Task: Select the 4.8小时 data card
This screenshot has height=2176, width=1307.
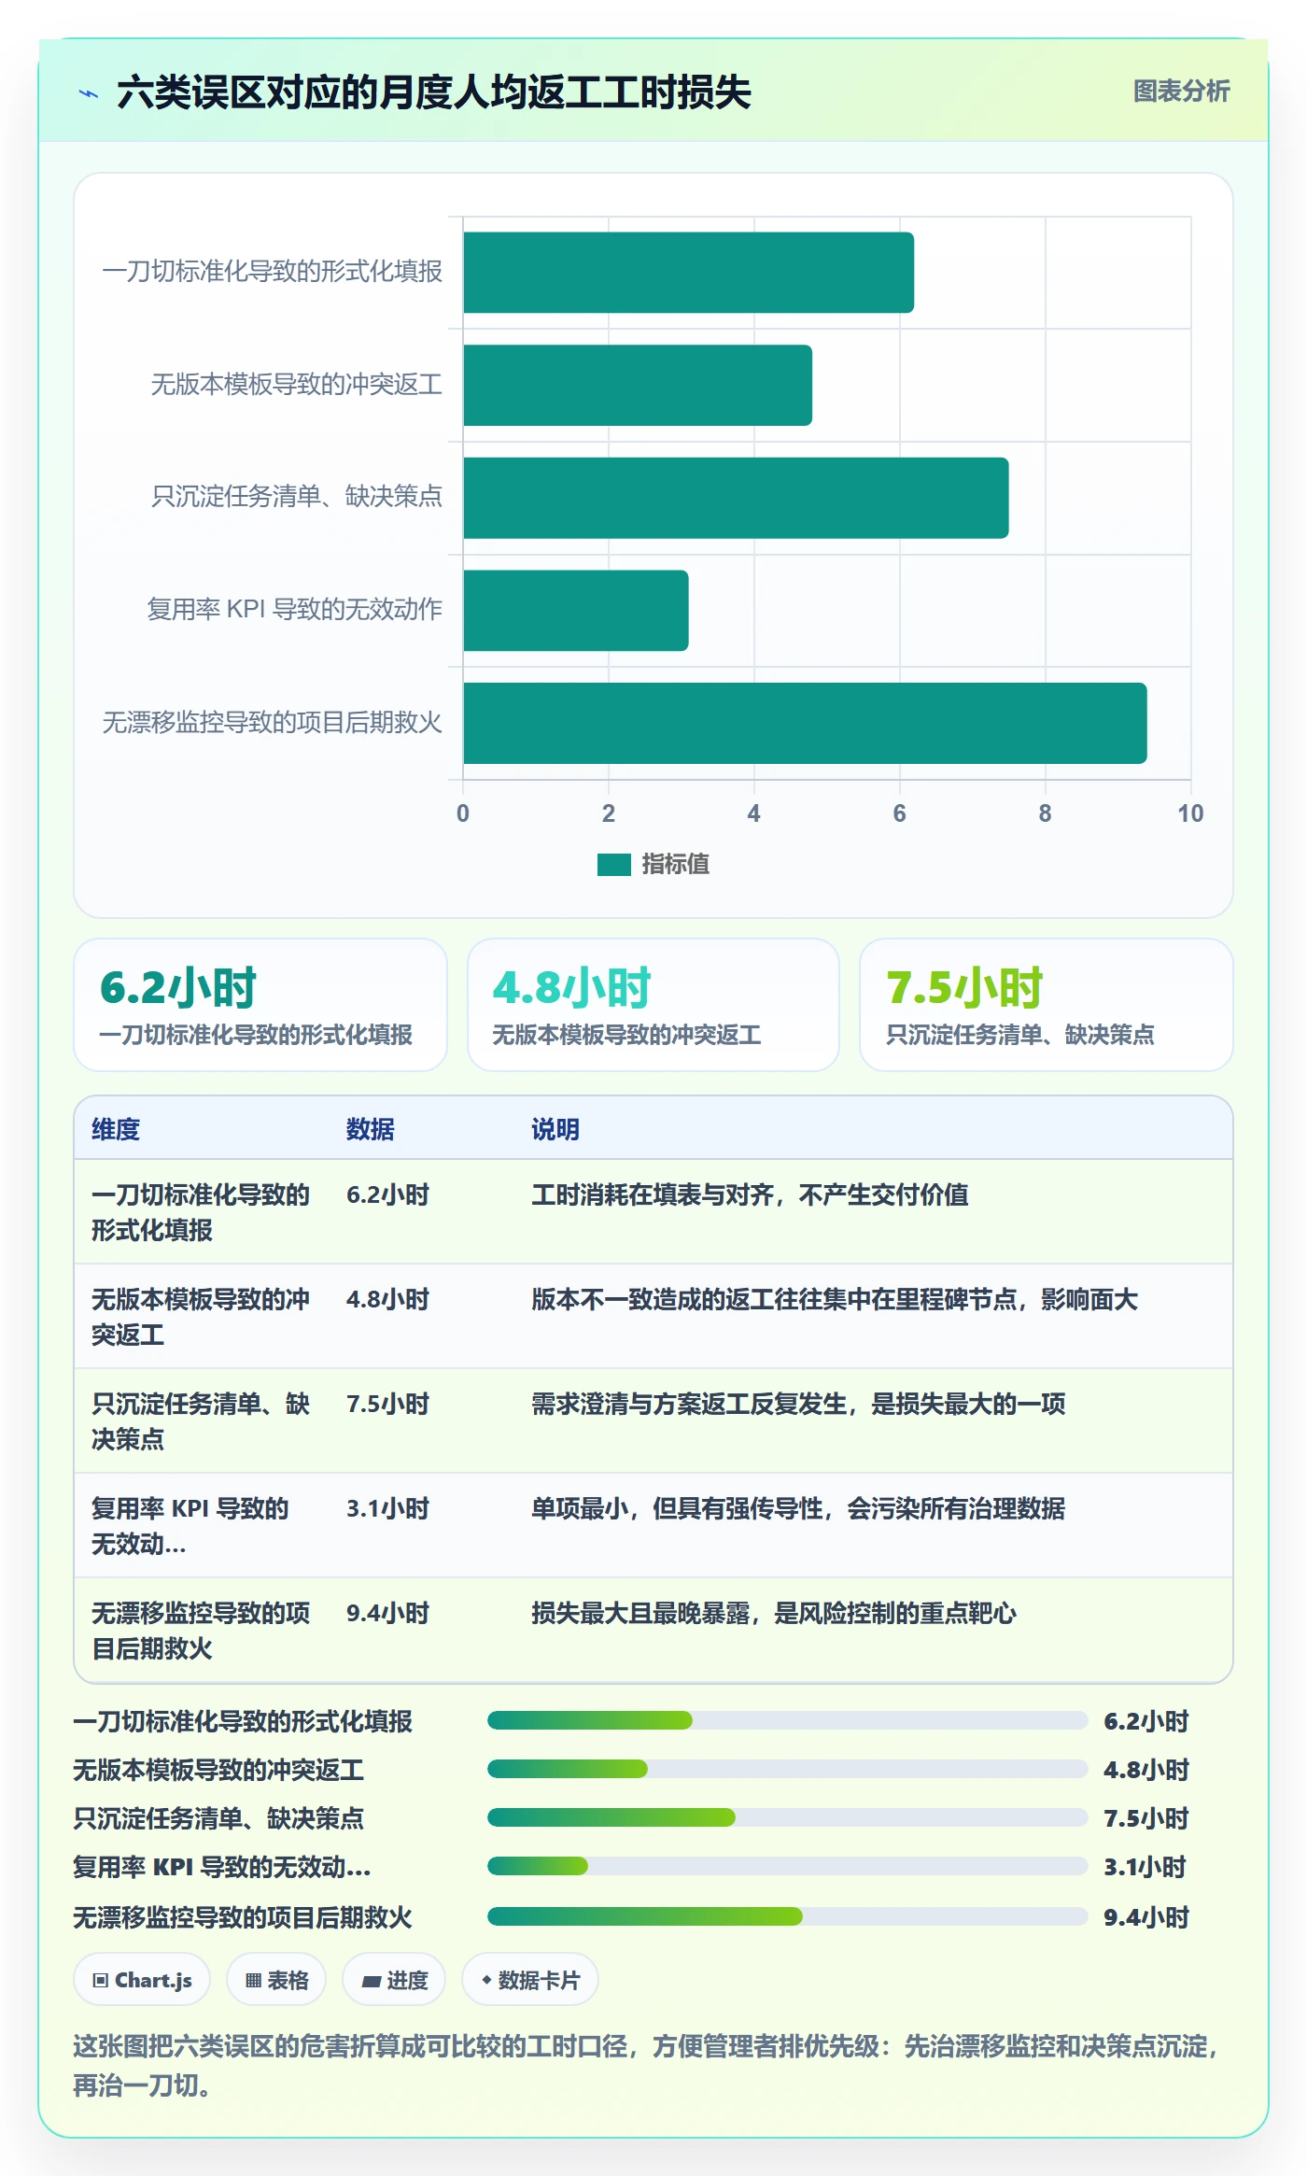Action: tap(653, 1005)
